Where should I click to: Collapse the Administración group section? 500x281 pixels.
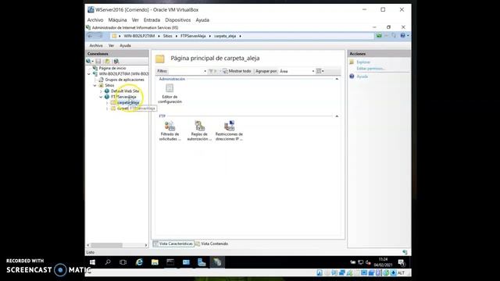337,79
